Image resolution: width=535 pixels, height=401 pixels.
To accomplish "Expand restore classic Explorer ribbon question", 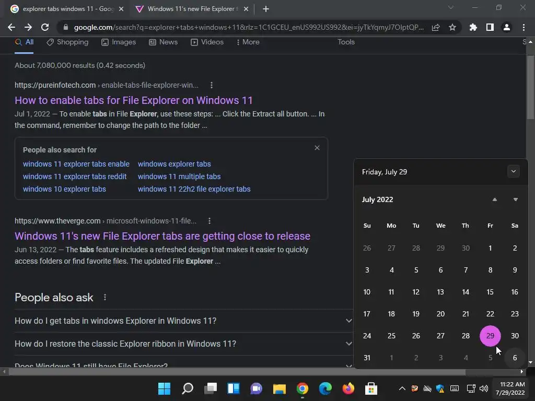I will [183, 344].
